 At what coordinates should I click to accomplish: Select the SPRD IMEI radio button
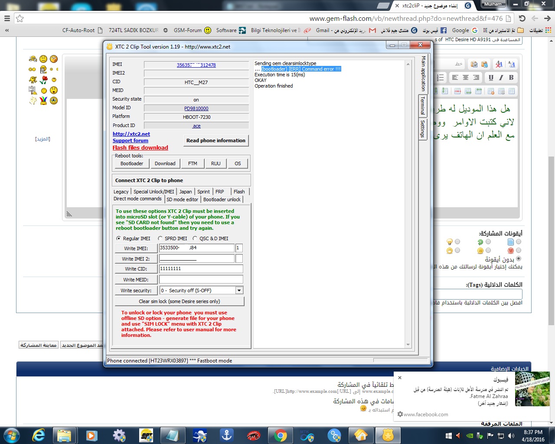160,238
